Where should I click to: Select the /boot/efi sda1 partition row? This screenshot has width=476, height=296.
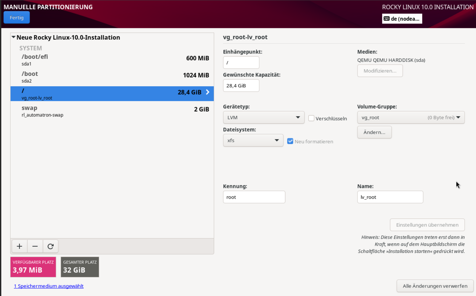[112, 60]
